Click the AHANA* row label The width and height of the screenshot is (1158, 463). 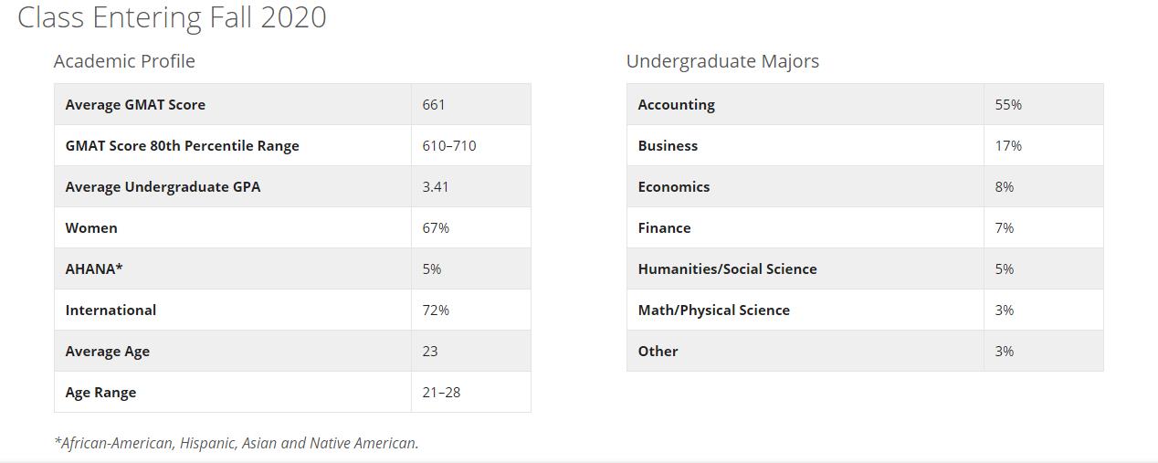[94, 269]
